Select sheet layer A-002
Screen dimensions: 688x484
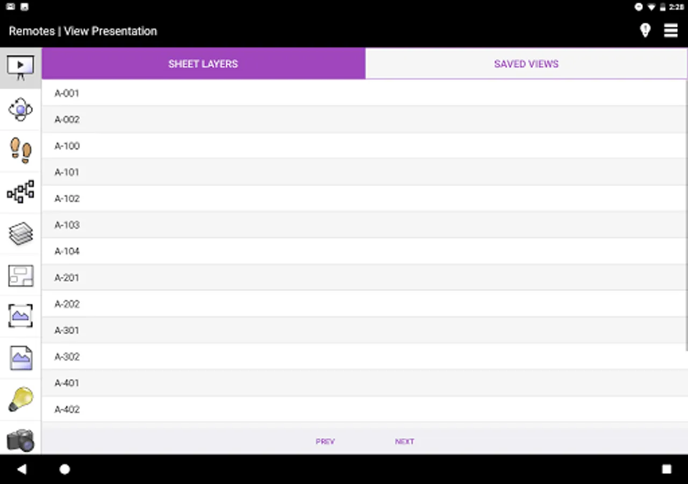click(x=364, y=119)
